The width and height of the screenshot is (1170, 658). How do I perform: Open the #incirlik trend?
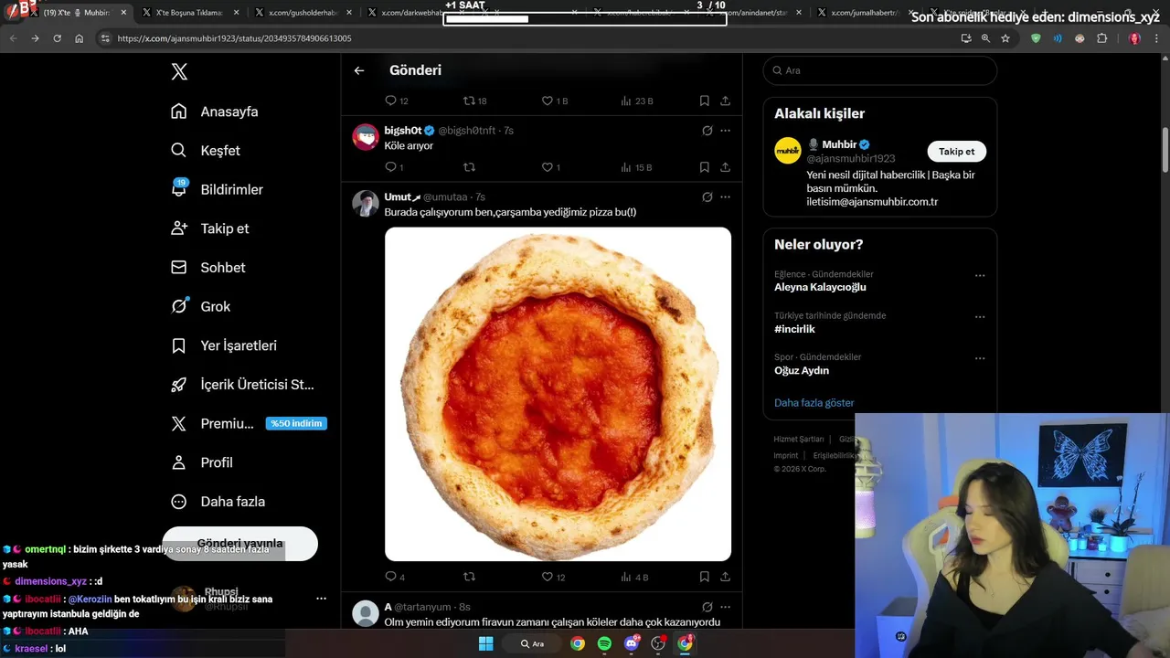(x=794, y=329)
